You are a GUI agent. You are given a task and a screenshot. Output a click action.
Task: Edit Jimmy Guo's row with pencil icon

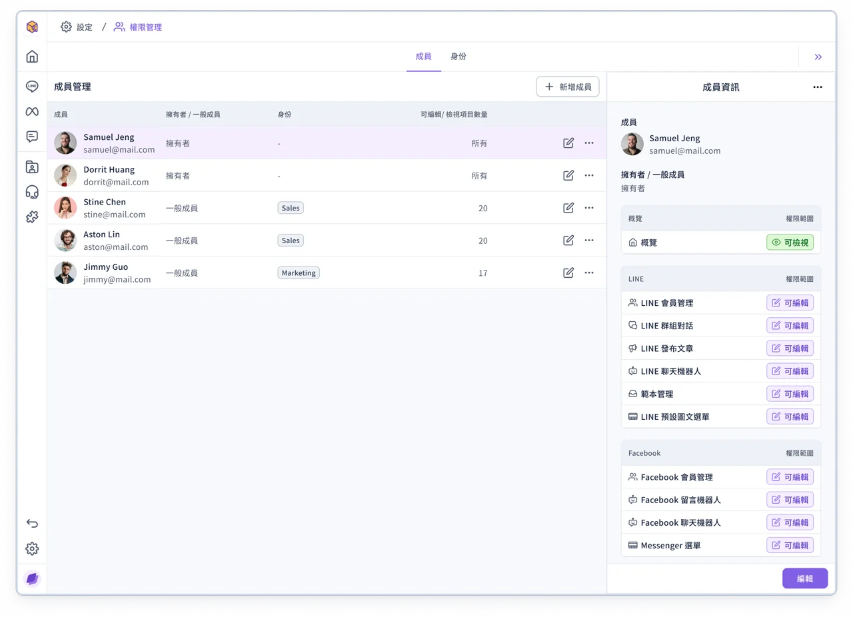[568, 273]
